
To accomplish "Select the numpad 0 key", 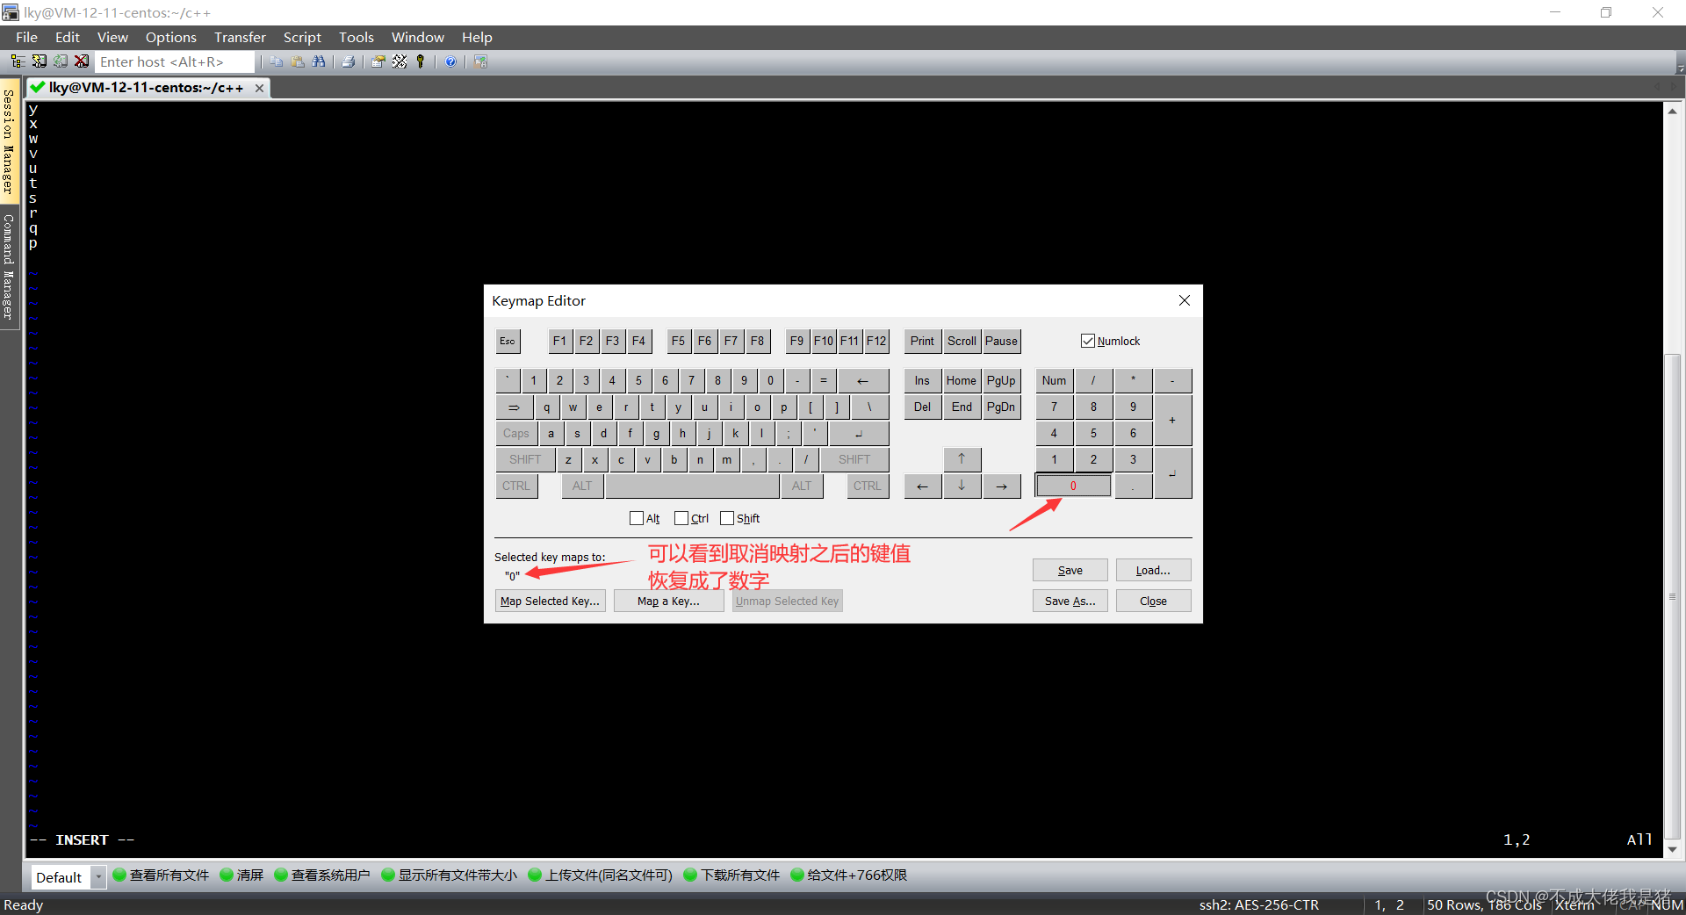I will [x=1073, y=486].
